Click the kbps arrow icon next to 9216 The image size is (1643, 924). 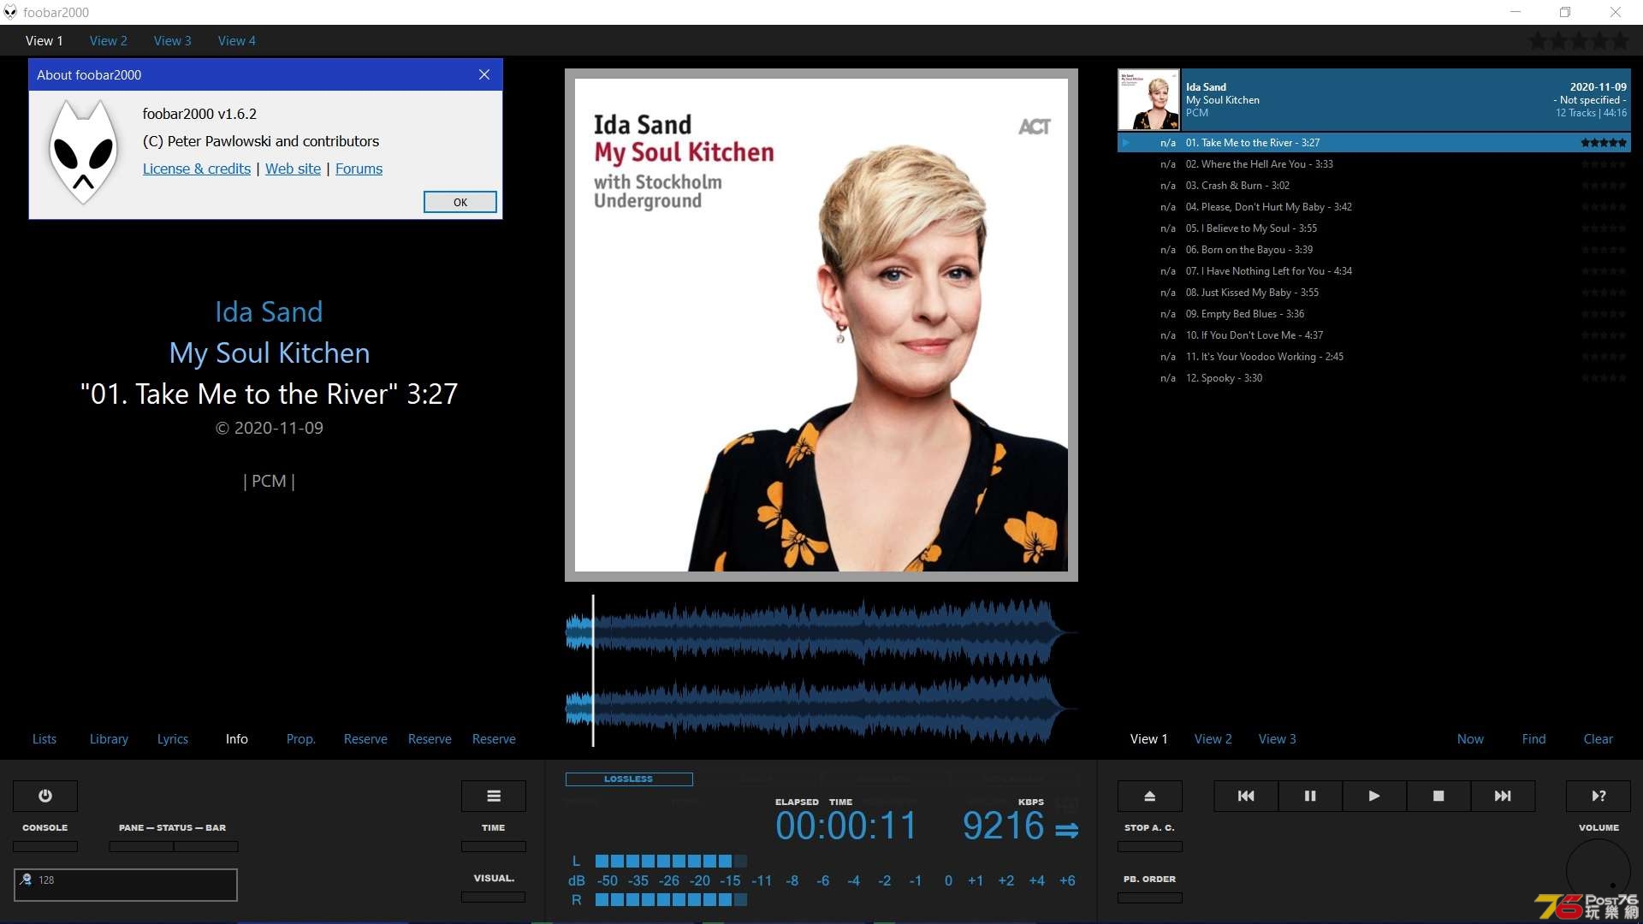coord(1066,829)
